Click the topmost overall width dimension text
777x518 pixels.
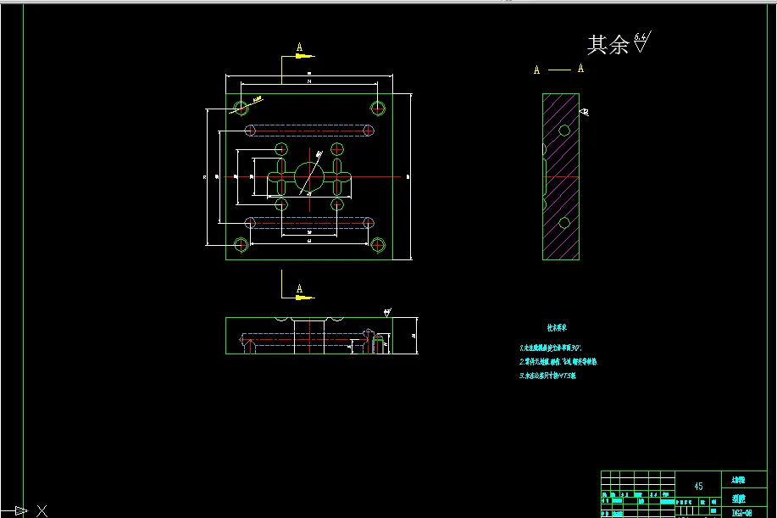(x=309, y=73)
